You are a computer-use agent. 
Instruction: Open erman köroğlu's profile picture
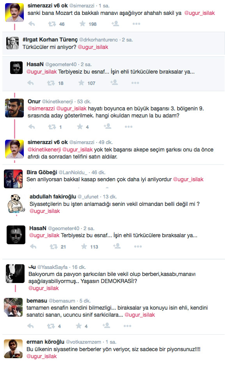click(14, 349)
